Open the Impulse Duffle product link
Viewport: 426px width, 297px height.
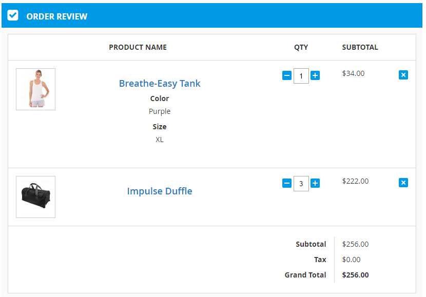160,191
